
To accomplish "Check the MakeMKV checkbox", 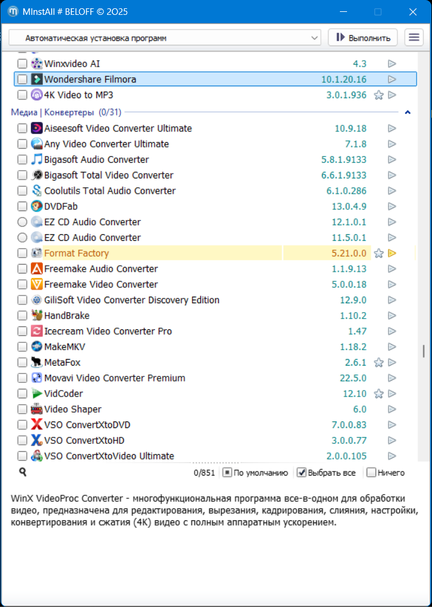I will [22, 347].
